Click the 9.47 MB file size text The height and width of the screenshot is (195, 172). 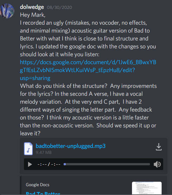[43, 152]
